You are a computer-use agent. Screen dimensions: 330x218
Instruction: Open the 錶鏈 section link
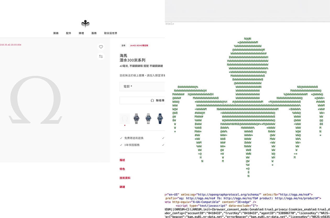(x=122, y=187)
